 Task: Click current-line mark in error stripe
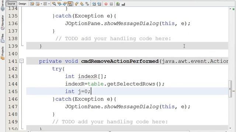[x=233, y=91]
